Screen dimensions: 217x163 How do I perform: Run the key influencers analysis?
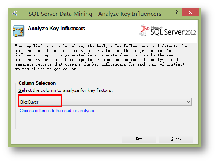pos(139,139)
